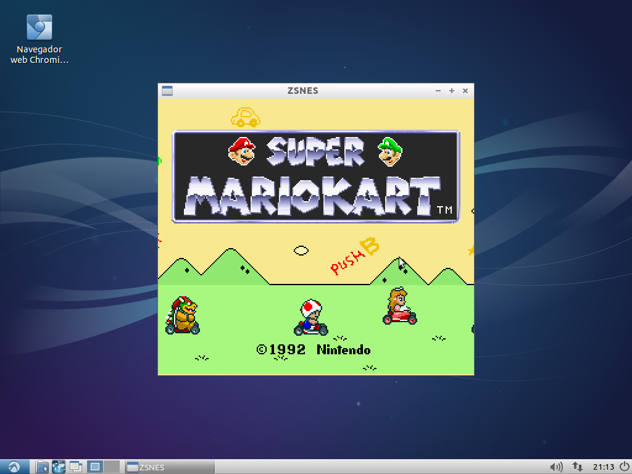Maximize the ZSNES window
Viewport: 632px width, 474px height.
(452, 91)
